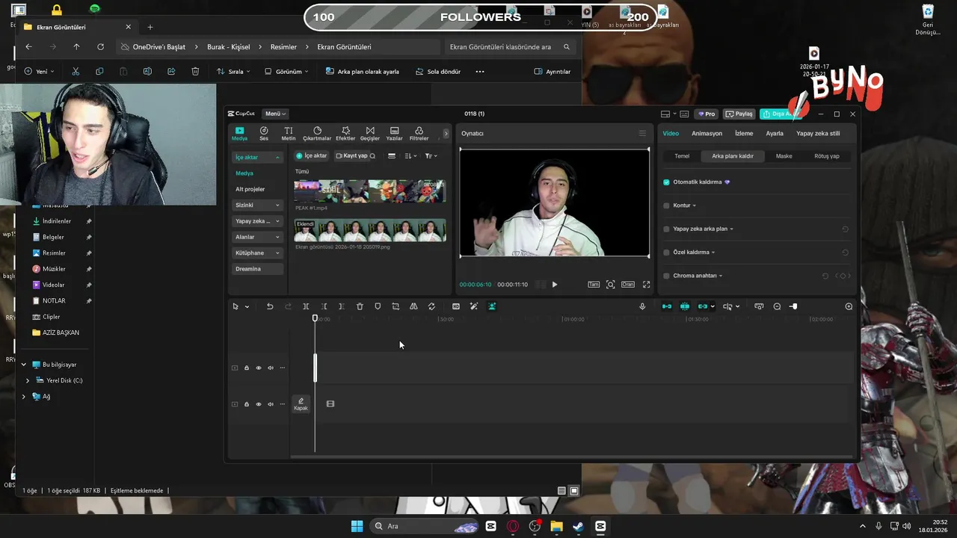
Task: Click the Kapak cover edit button
Action: click(301, 403)
